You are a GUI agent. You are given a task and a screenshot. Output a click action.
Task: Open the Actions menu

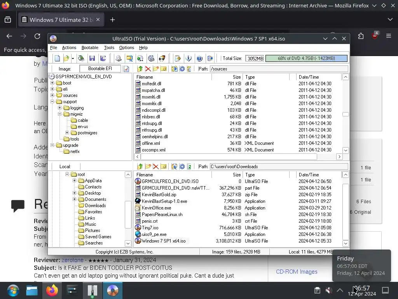69,47
